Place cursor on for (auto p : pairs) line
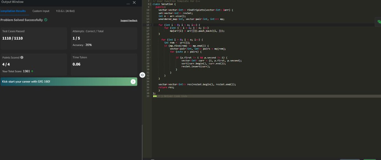This screenshot has width=381, height=160. tap(186, 52)
